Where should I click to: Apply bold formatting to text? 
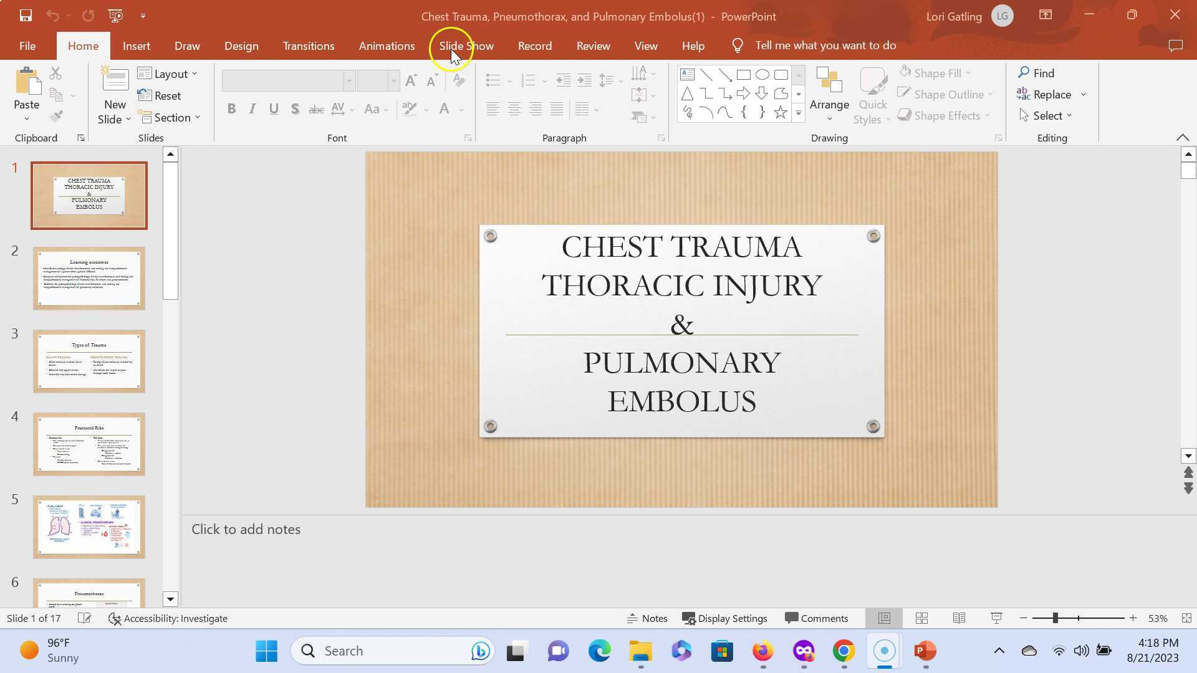pos(231,108)
